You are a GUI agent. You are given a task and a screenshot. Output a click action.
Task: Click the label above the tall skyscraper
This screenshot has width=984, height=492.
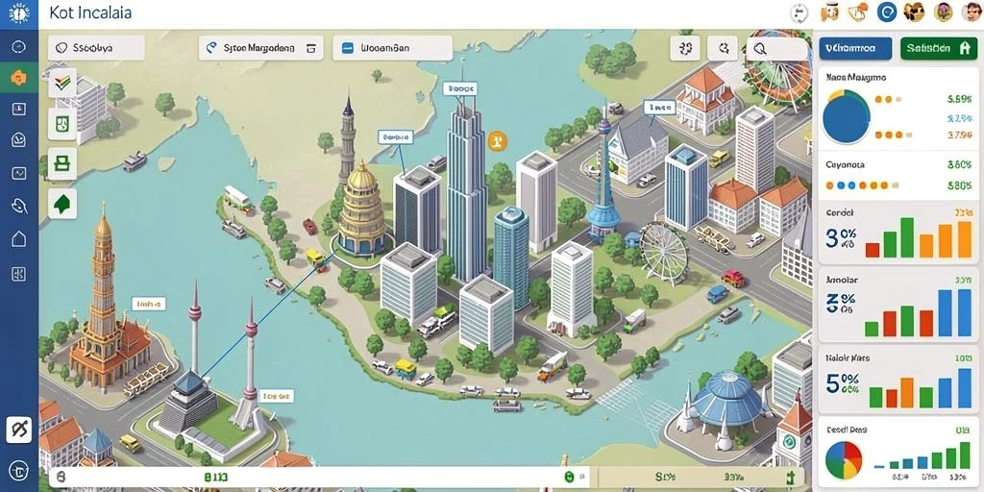[x=460, y=88]
